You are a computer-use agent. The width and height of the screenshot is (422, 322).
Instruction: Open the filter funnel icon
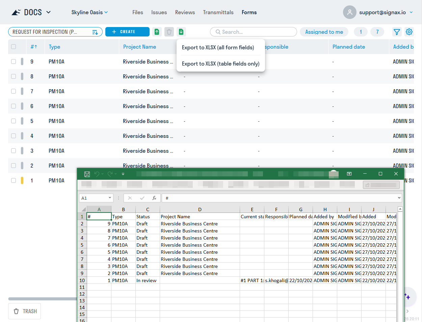click(397, 32)
